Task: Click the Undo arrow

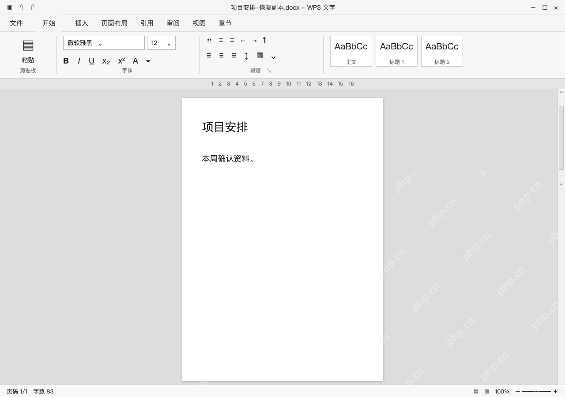Action: tap(21, 7)
